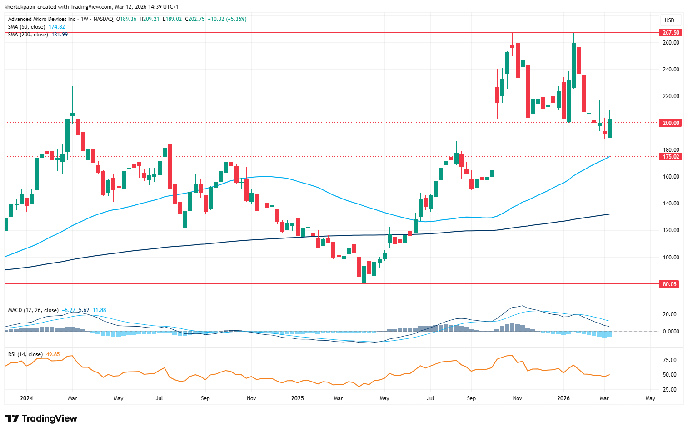Image resolution: width=688 pixels, height=432 pixels.
Task: Click the TradingView logo in the footer
Action: click(41, 418)
